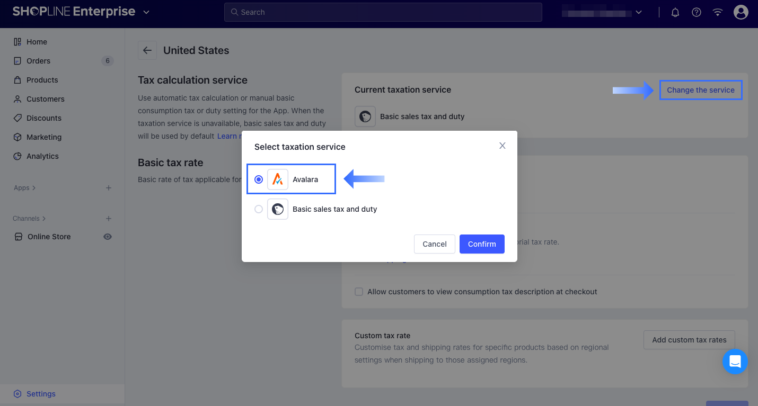Click the Tax calculation service heading
This screenshot has height=406, width=758.
pos(192,80)
